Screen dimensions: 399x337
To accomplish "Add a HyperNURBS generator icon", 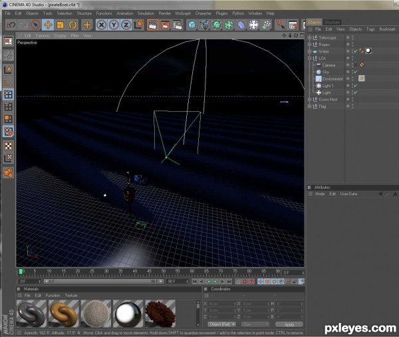I will click(217, 25).
